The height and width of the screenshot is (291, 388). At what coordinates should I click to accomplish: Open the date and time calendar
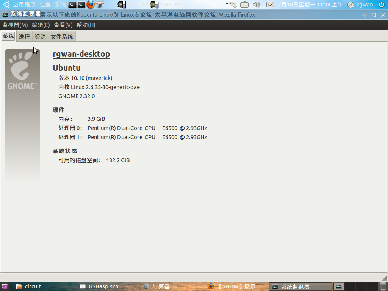pyautogui.click(x=310, y=5)
